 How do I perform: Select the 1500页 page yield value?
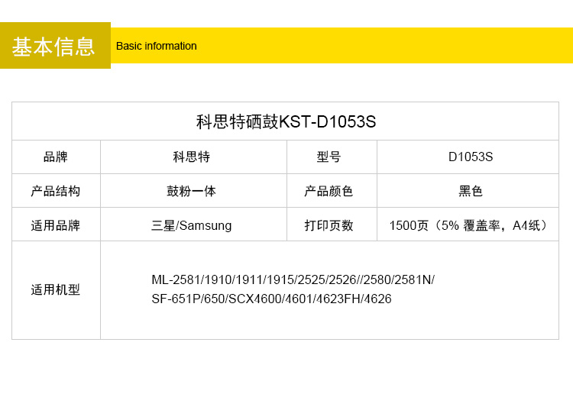(468, 225)
